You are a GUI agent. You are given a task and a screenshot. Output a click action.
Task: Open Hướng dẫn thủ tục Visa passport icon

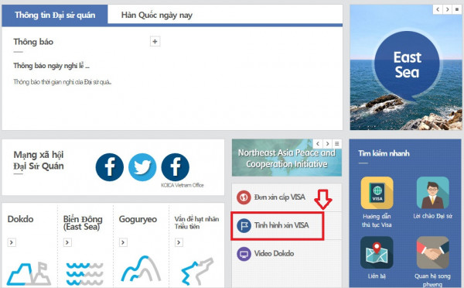[377, 193]
